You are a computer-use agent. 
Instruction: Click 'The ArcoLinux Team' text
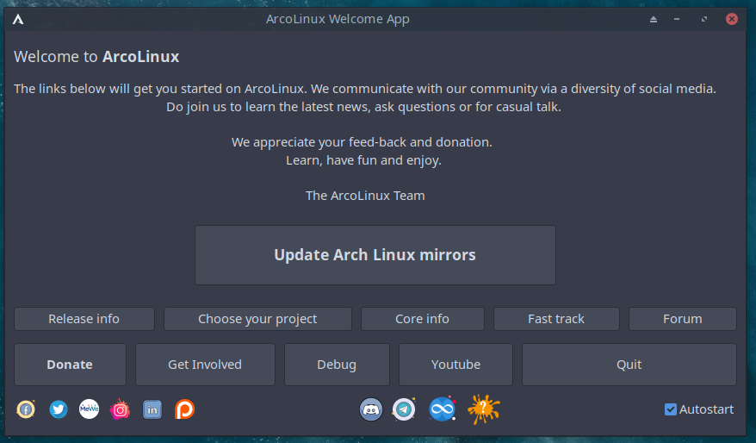click(365, 196)
